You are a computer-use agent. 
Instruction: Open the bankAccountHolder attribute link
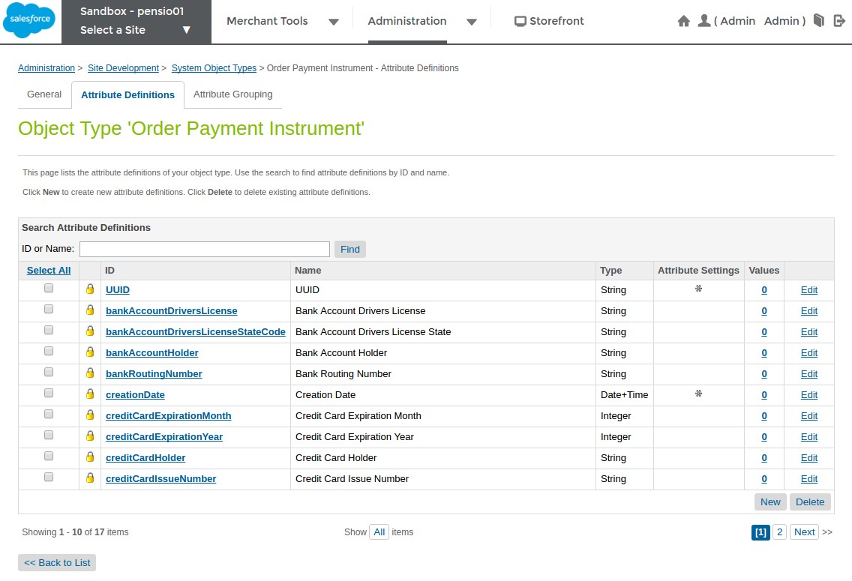tap(152, 353)
